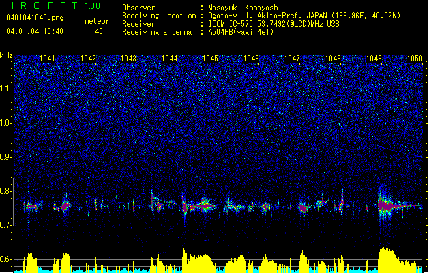Click the meteor label

click(97, 21)
